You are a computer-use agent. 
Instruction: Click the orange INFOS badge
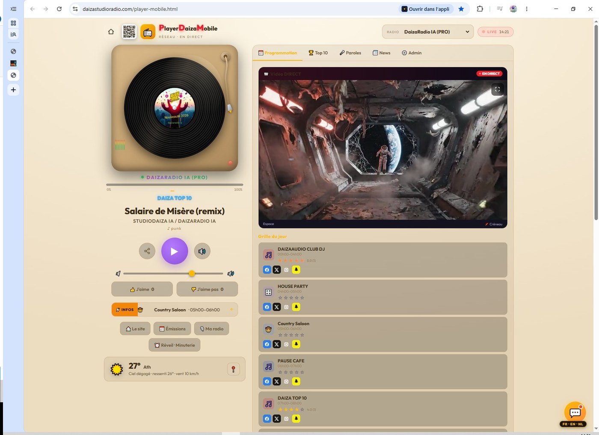click(125, 310)
